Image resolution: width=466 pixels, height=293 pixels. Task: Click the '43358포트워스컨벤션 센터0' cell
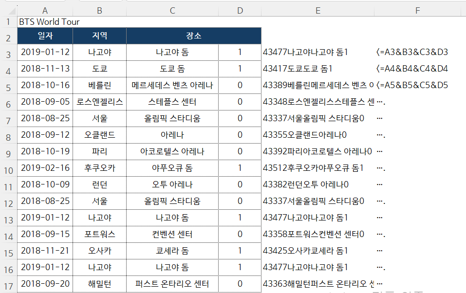click(317, 234)
